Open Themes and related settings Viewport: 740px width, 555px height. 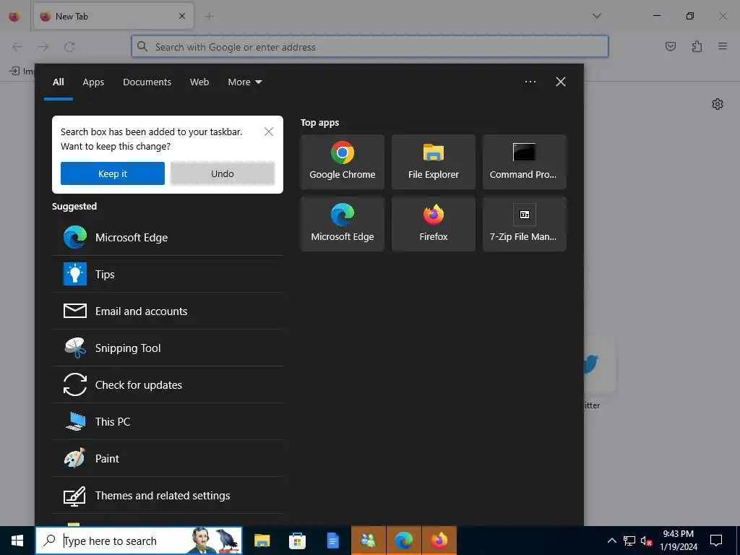point(168,496)
